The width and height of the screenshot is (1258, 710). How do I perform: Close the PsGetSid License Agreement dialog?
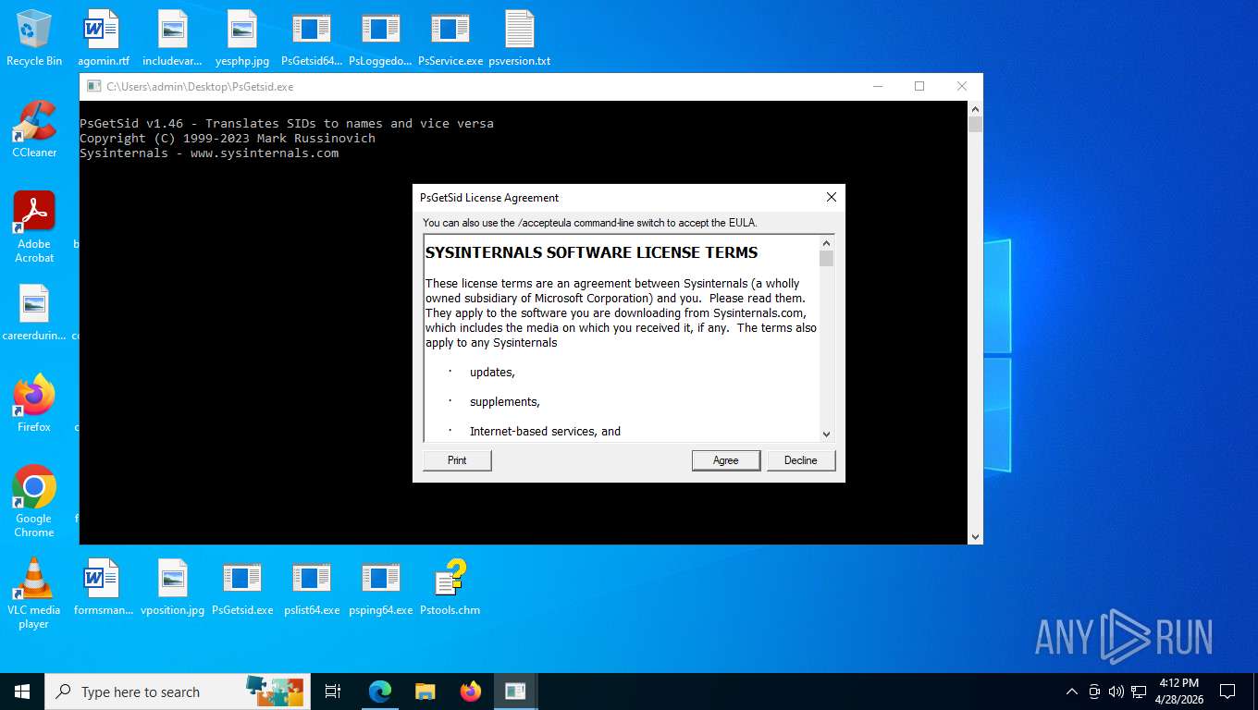click(831, 197)
